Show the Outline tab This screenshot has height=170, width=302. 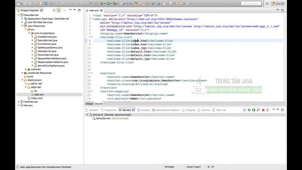coord(204,110)
